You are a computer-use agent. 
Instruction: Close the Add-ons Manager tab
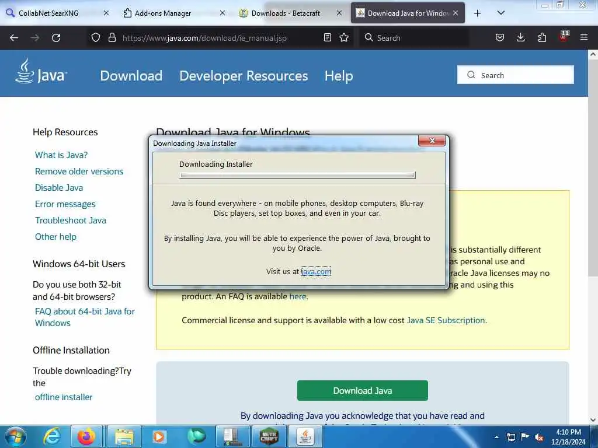pos(222,13)
